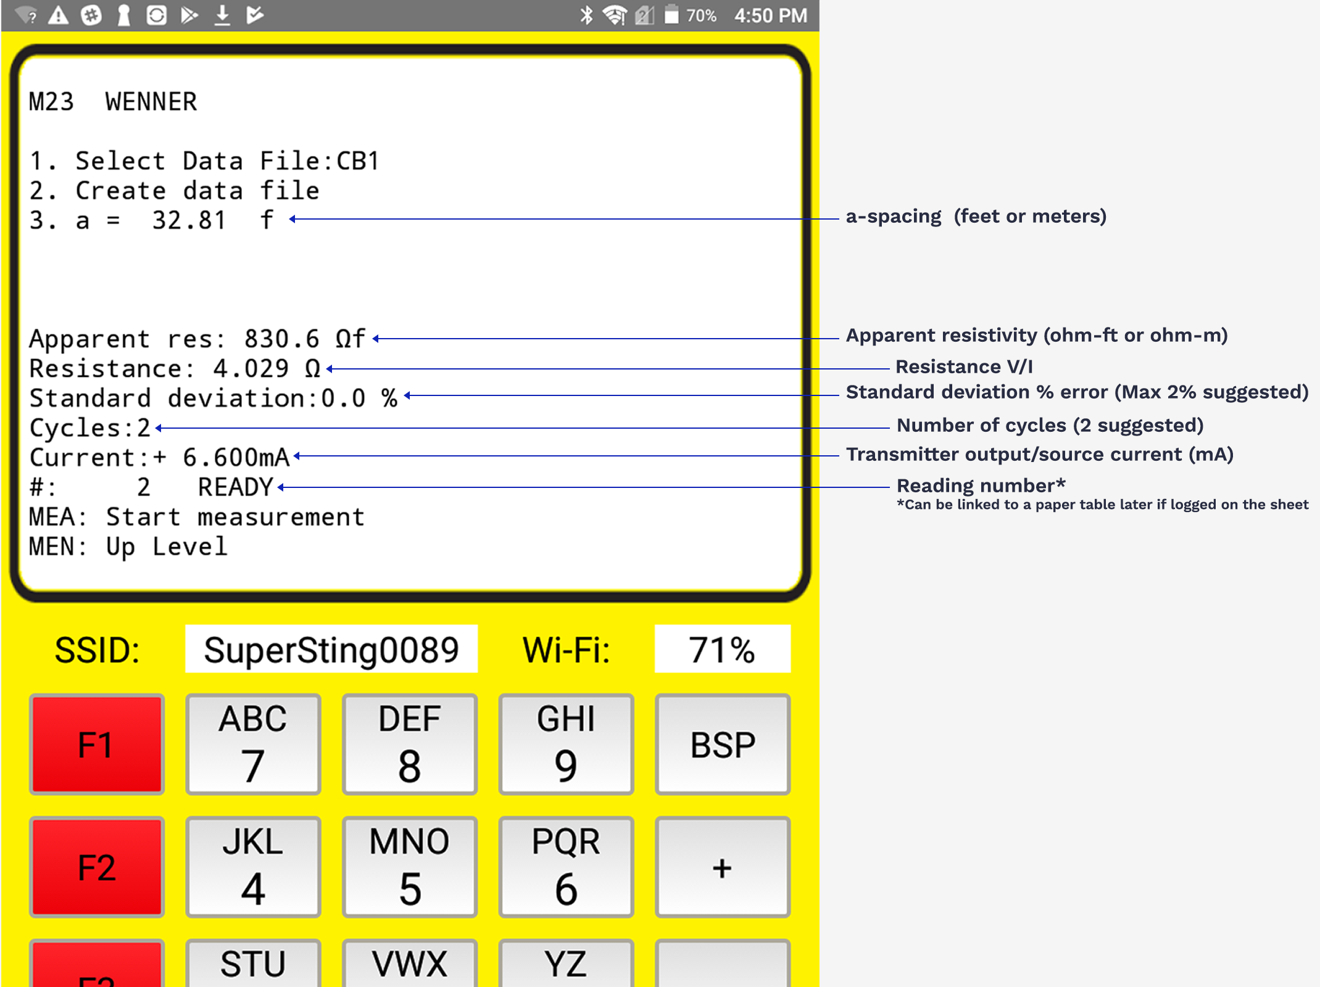This screenshot has height=987, width=1320.
Task: Tap the checkmark store notification icon
Action: 254,15
